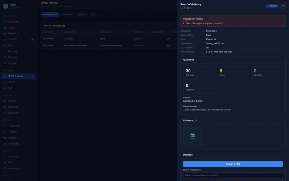Click the Network sidebar icon

click(x=5, y=63)
